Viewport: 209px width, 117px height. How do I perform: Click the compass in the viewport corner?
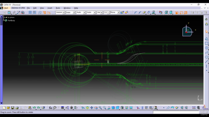187,31
